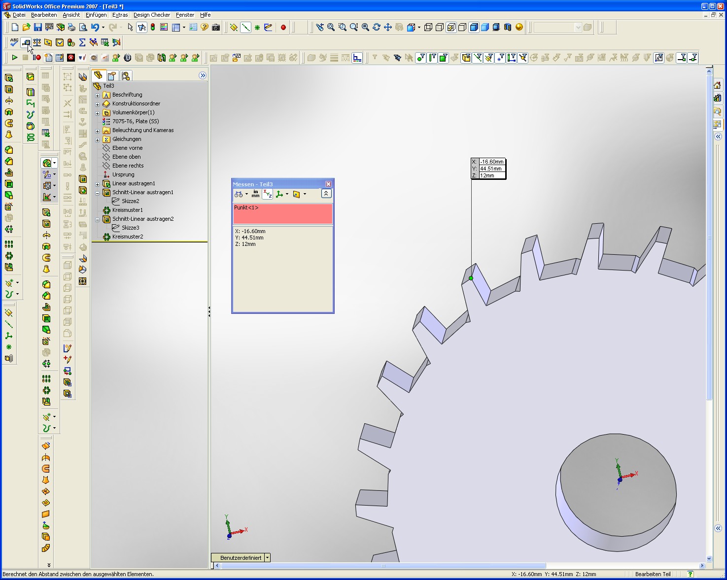
Task: Toggle shaded with edges display mode
Action: [474, 28]
